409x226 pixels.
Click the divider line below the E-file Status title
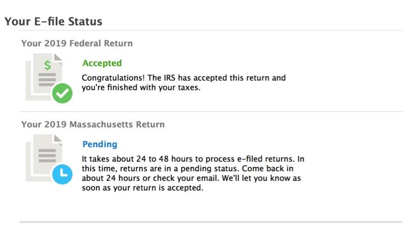[x=211, y=30]
